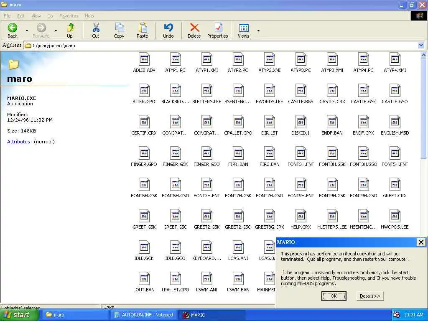Click the Back toolbar button
Image resolution: width=428 pixels, height=321 pixels.
coord(12,31)
